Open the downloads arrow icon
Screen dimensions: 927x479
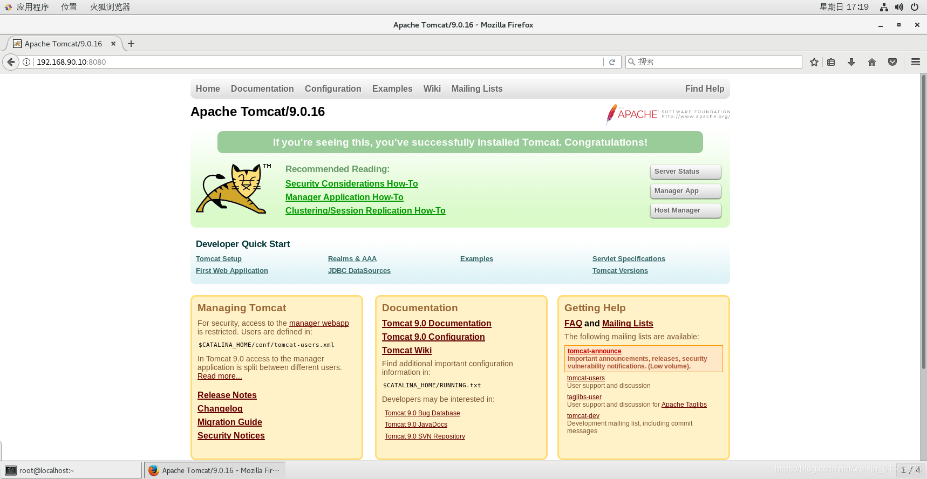point(851,62)
